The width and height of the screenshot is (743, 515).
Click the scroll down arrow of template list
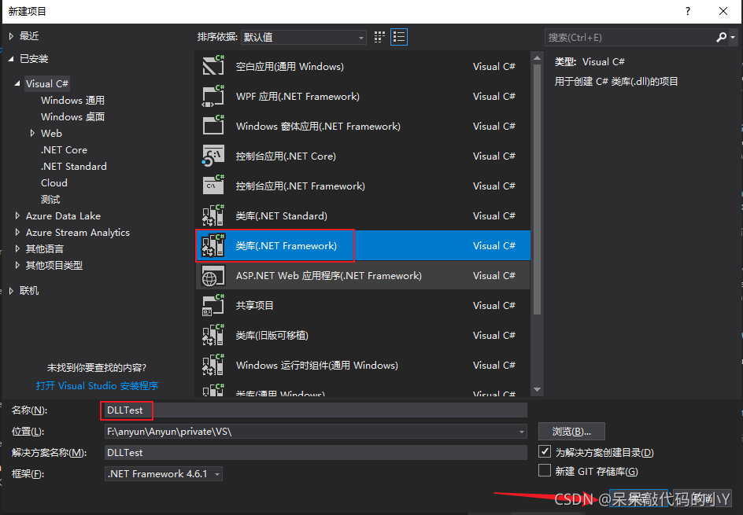point(537,389)
